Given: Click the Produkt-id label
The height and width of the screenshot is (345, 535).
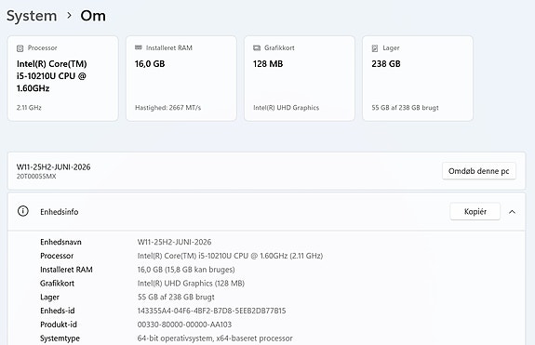Looking at the screenshot, I should (59, 325).
